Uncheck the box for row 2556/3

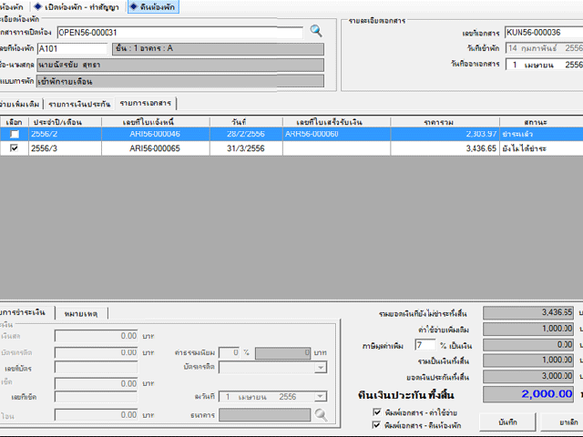tap(14, 147)
